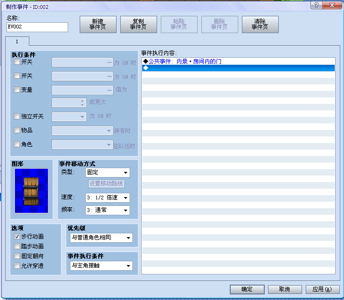Close the 制作事件 dialog
The width and height of the screenshot is (344, 300).
point(332,5)
